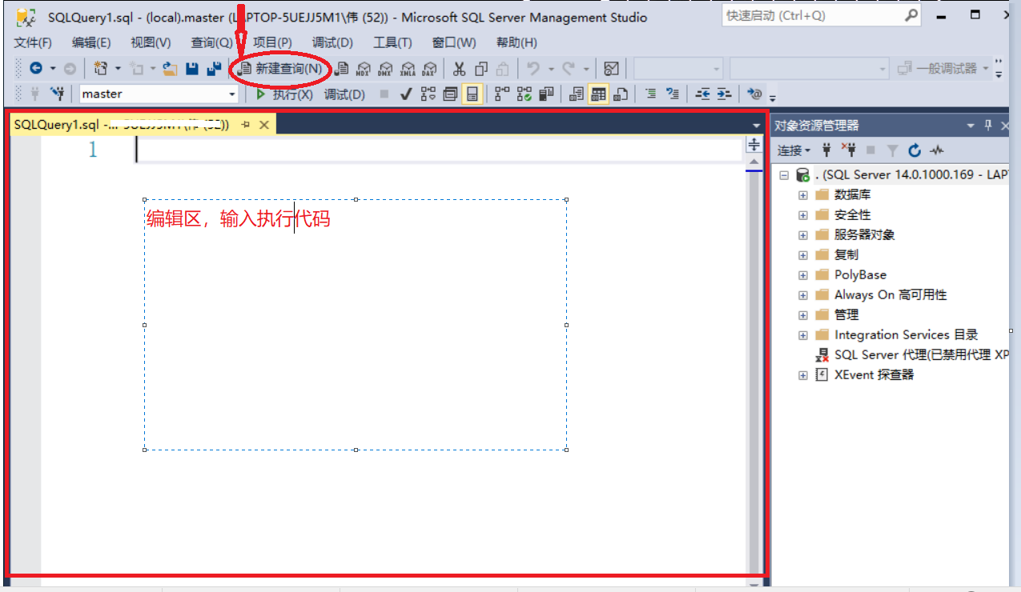This screenshot has width=1021, height=592.
Task: Click the 执行(X) execute button
Action: point(284,94)
